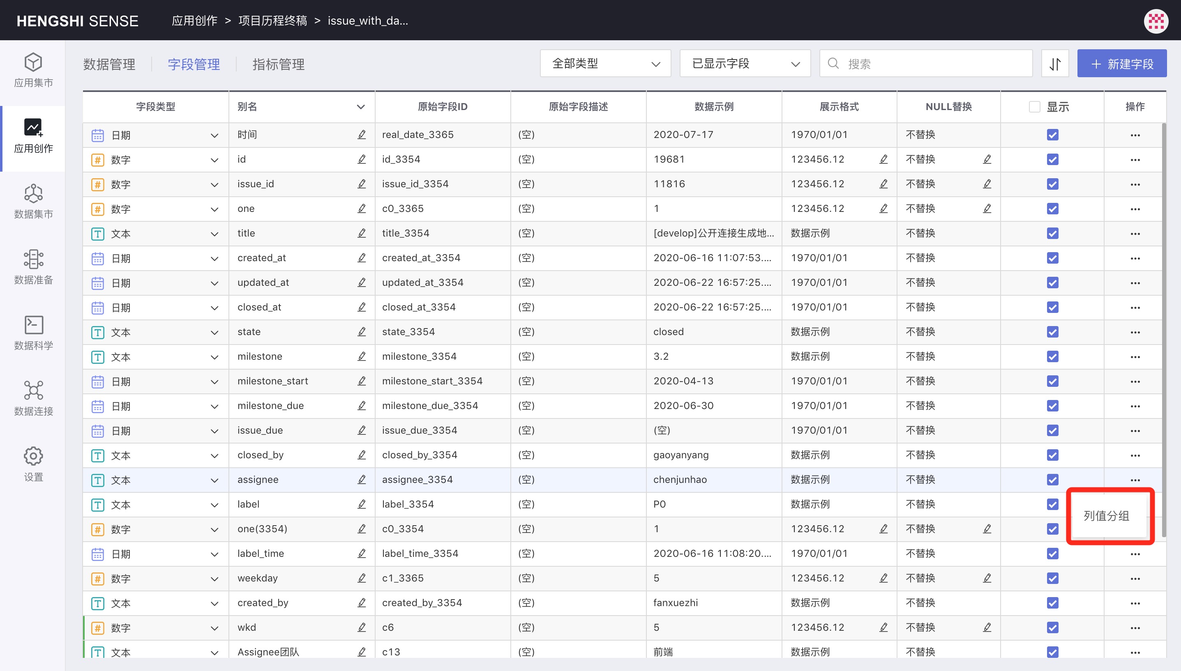
Task: Open 数据准备 sidebar icon
Action: coord(33,259)
